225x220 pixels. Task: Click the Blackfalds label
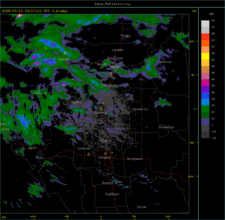click(115, 58)
